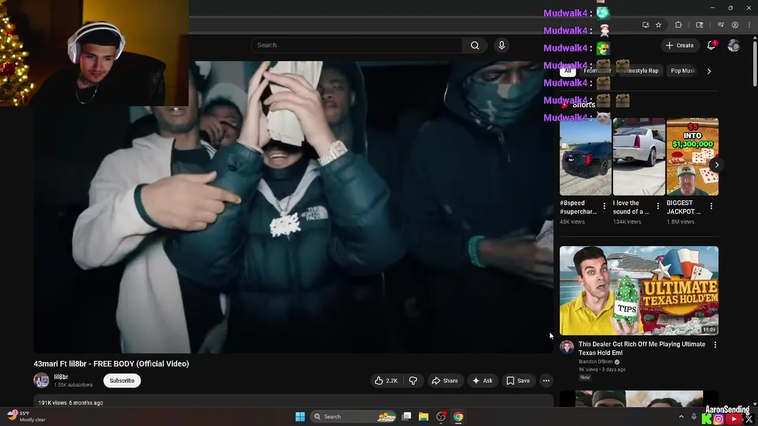
Task: Click the Create button
Action: 679,46
